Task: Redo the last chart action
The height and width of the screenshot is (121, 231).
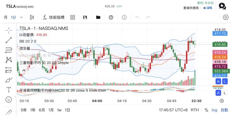Action: tap(148, 17)
